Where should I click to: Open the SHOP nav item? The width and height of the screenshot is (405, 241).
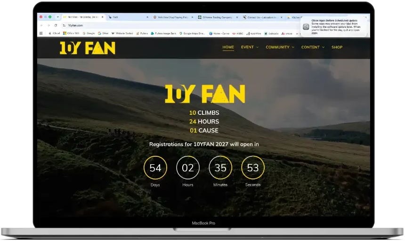[337, 47]
